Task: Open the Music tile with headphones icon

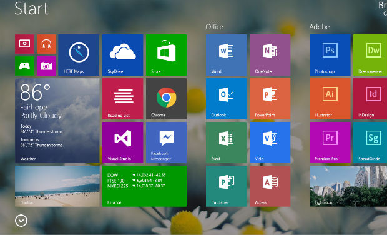Action: (x=46, y=44)
